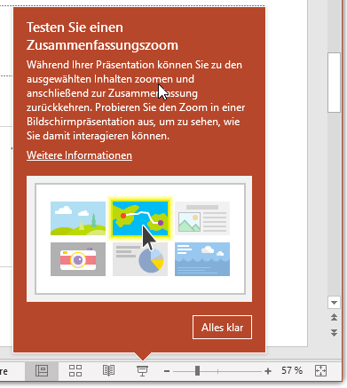347x388 pixels.
Task: Open zoom dialog via 57 % label
Action: (292, 370)
